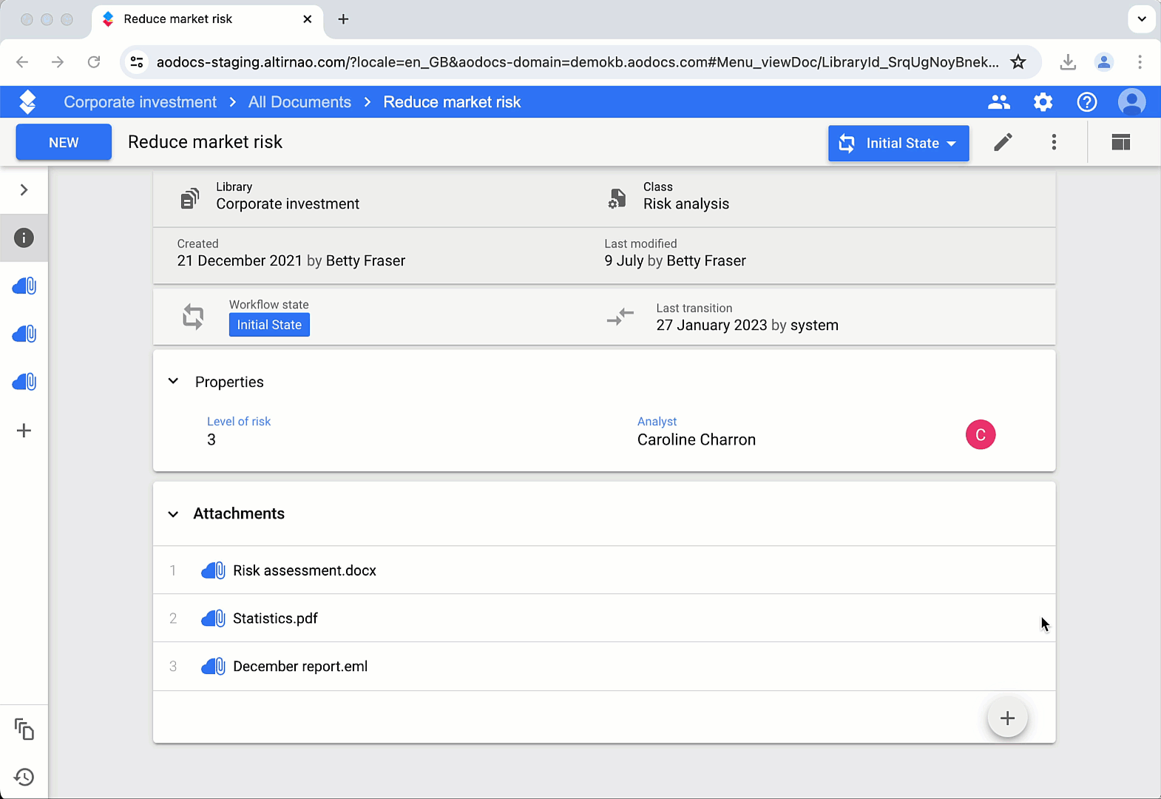1161x799 pixels.
Task: Go to the Corporate investment breadcrumb
Action: coord(141,102)
